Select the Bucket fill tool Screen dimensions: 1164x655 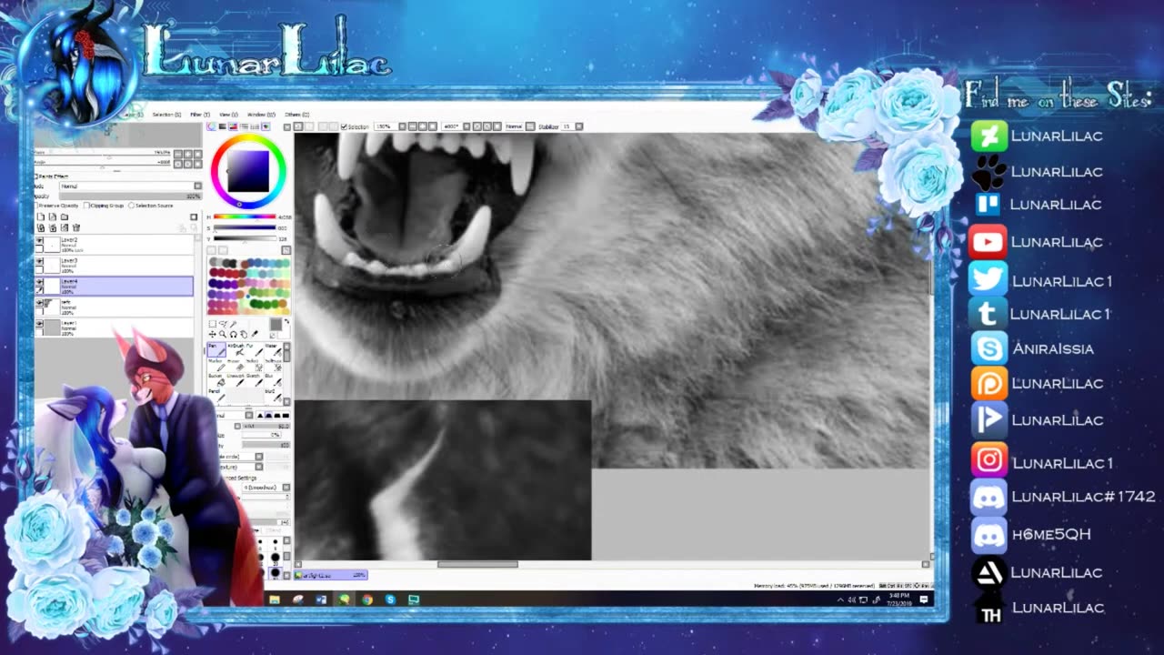(216, 380)
